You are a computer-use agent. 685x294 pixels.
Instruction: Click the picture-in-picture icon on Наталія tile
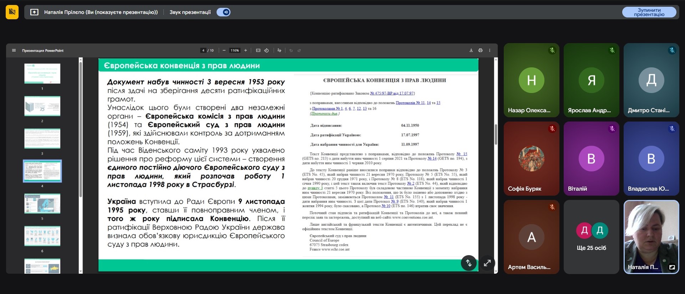point(672,267)
